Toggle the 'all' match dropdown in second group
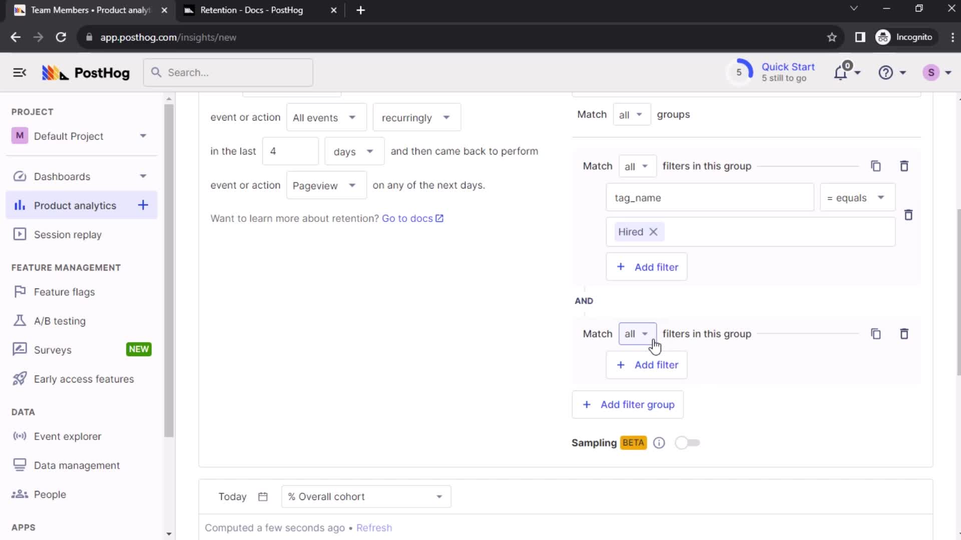 point(636,333)
